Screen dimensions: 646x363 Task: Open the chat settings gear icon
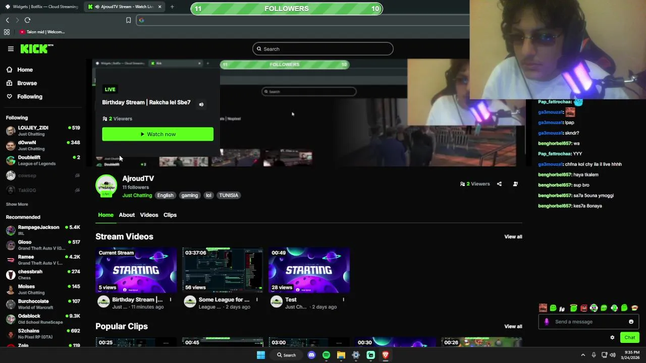[612, 338]
